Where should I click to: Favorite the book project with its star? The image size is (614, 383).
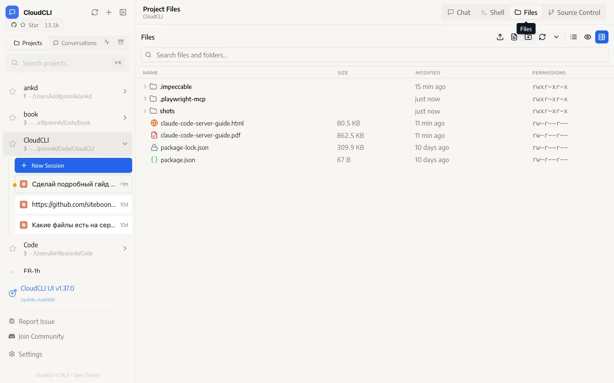tap(13, 118)
